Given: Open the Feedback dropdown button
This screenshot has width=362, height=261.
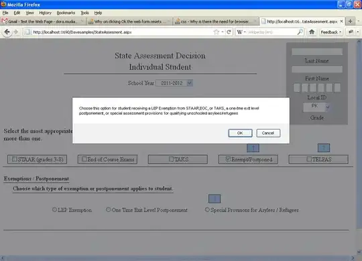Looking at the screenshot, I should 331,32.
